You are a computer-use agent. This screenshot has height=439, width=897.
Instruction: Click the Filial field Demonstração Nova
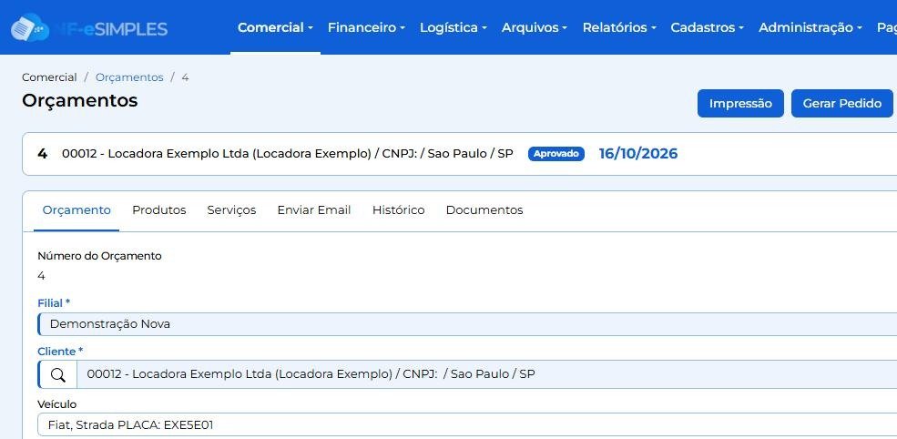[x=467, y=324]
